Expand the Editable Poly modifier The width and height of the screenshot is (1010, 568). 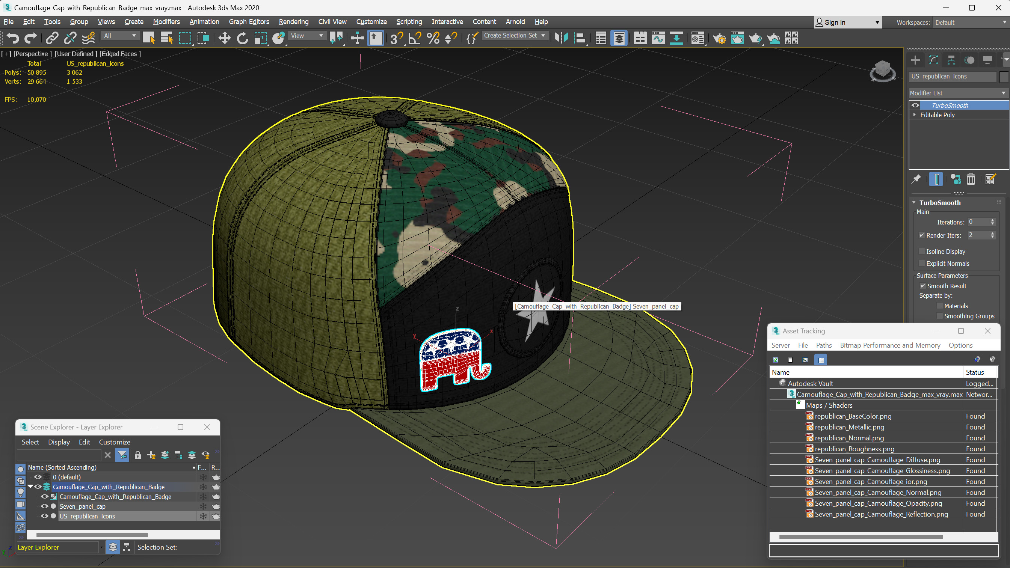pos(915,115)
